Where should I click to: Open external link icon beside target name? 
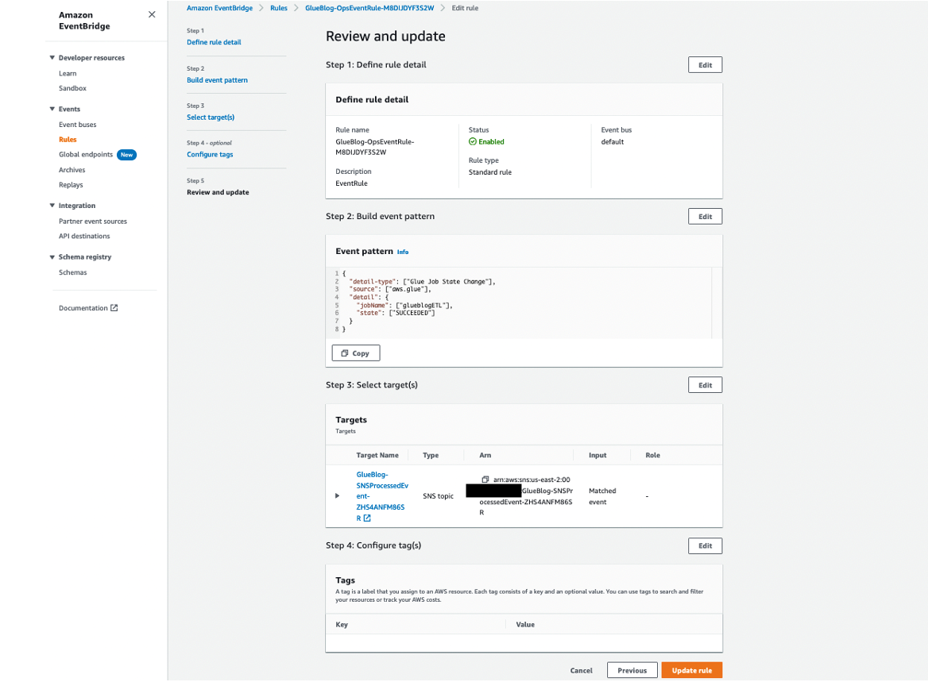tap(367, 518)
